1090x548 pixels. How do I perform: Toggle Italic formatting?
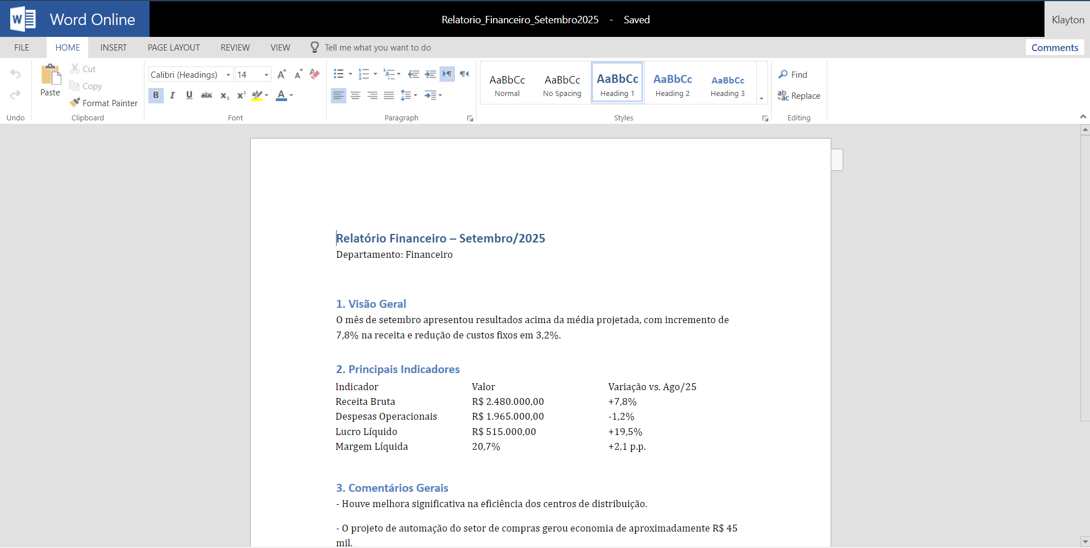172,95
